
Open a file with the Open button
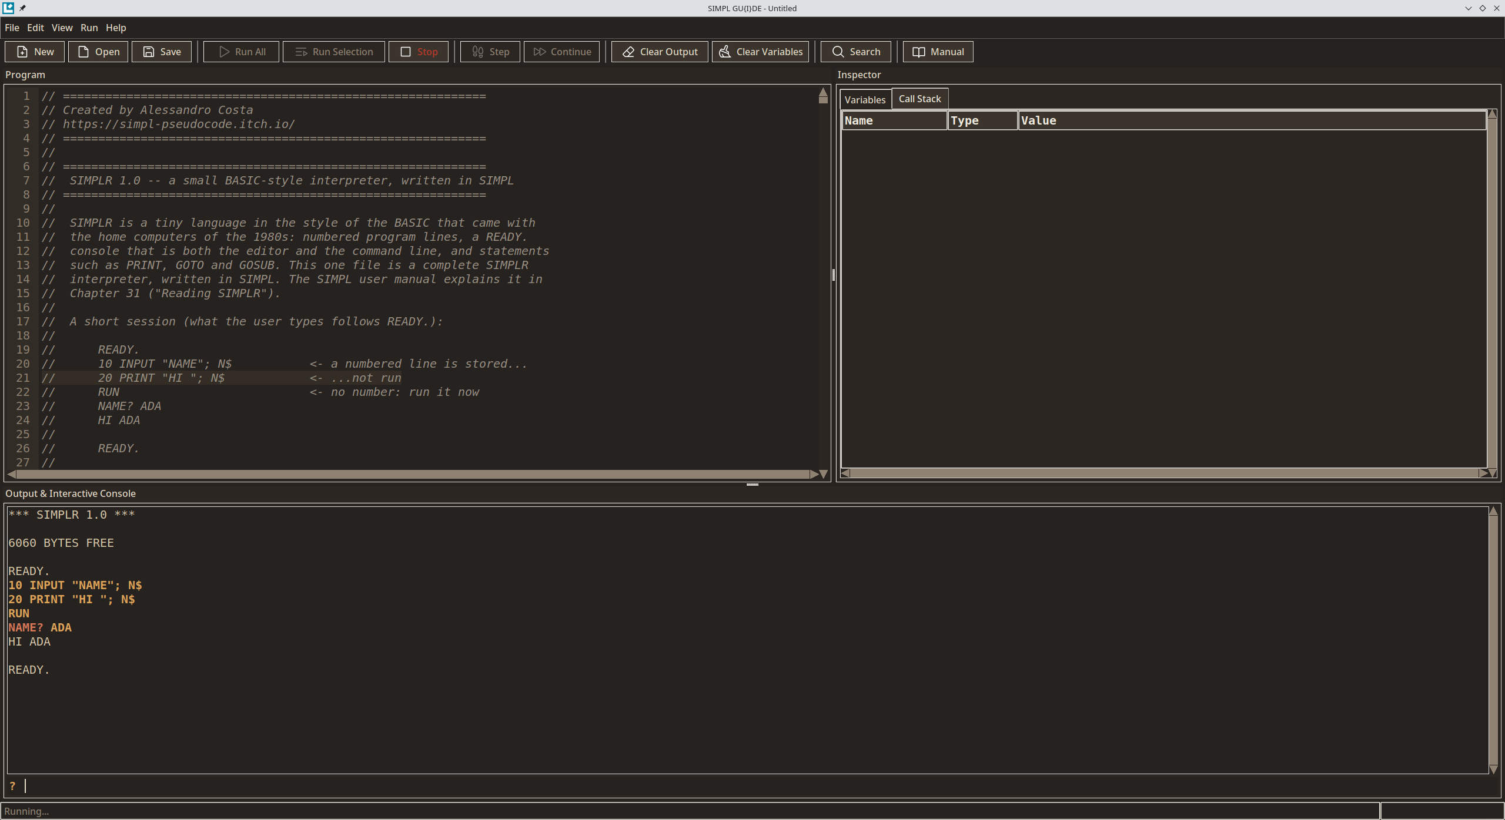(x=98, y=52)
